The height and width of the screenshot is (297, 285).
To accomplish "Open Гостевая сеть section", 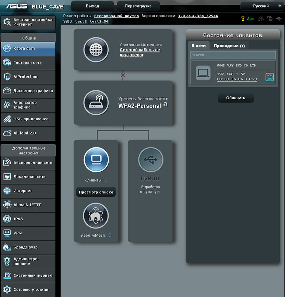I will (x=28, y=63).
